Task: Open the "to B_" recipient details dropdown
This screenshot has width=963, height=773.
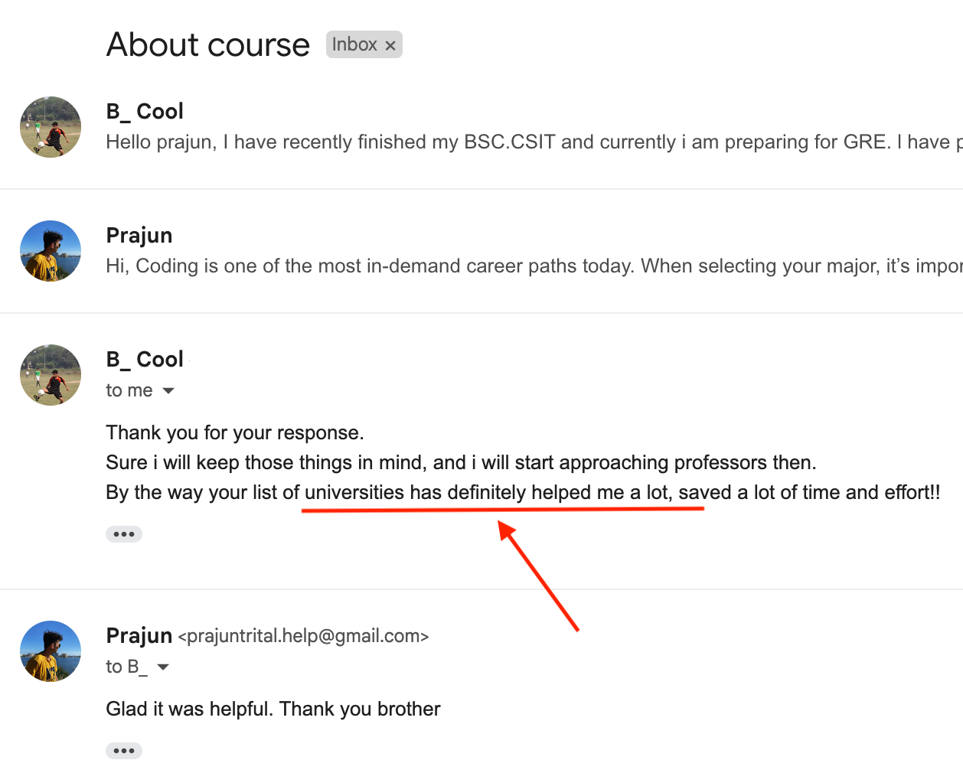Action: (163, 667)
